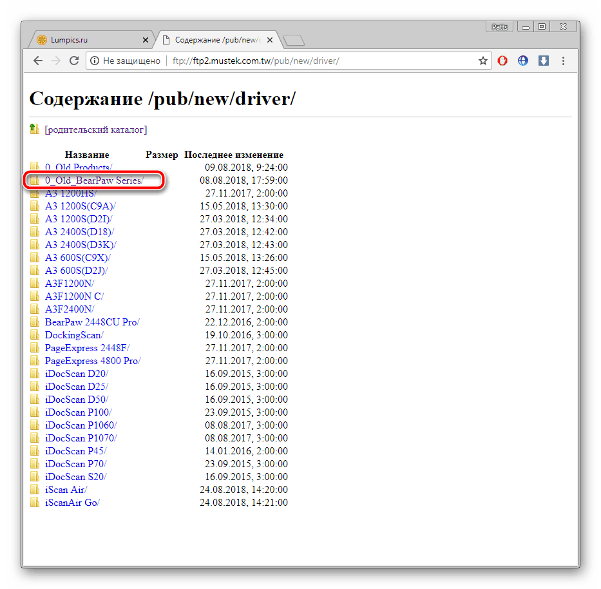The width and height of the screenshot is (601, 589).
Task: Open the Chrome three-dot menu
Action: point(564,61)
